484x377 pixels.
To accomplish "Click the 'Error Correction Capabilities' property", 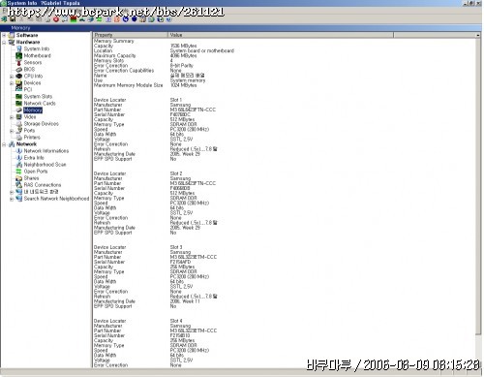I will click(x=124, y=71).
